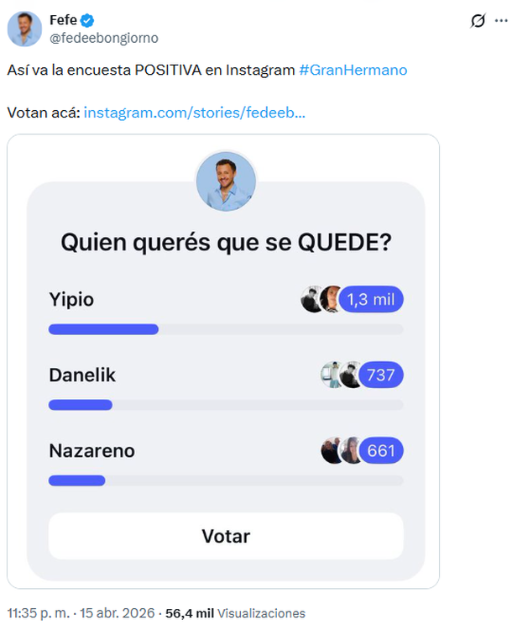
Task: Click the 737 vote count badge
Action: pos(381,375)
